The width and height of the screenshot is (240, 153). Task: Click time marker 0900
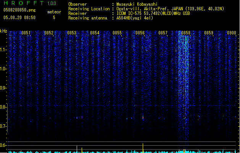tap(232, 33)
